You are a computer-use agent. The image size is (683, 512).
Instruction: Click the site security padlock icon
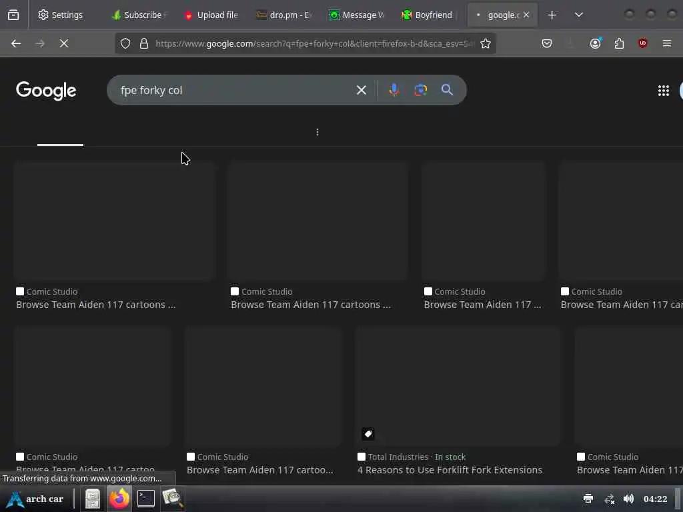pyautogui.click(x=144, y=43)
